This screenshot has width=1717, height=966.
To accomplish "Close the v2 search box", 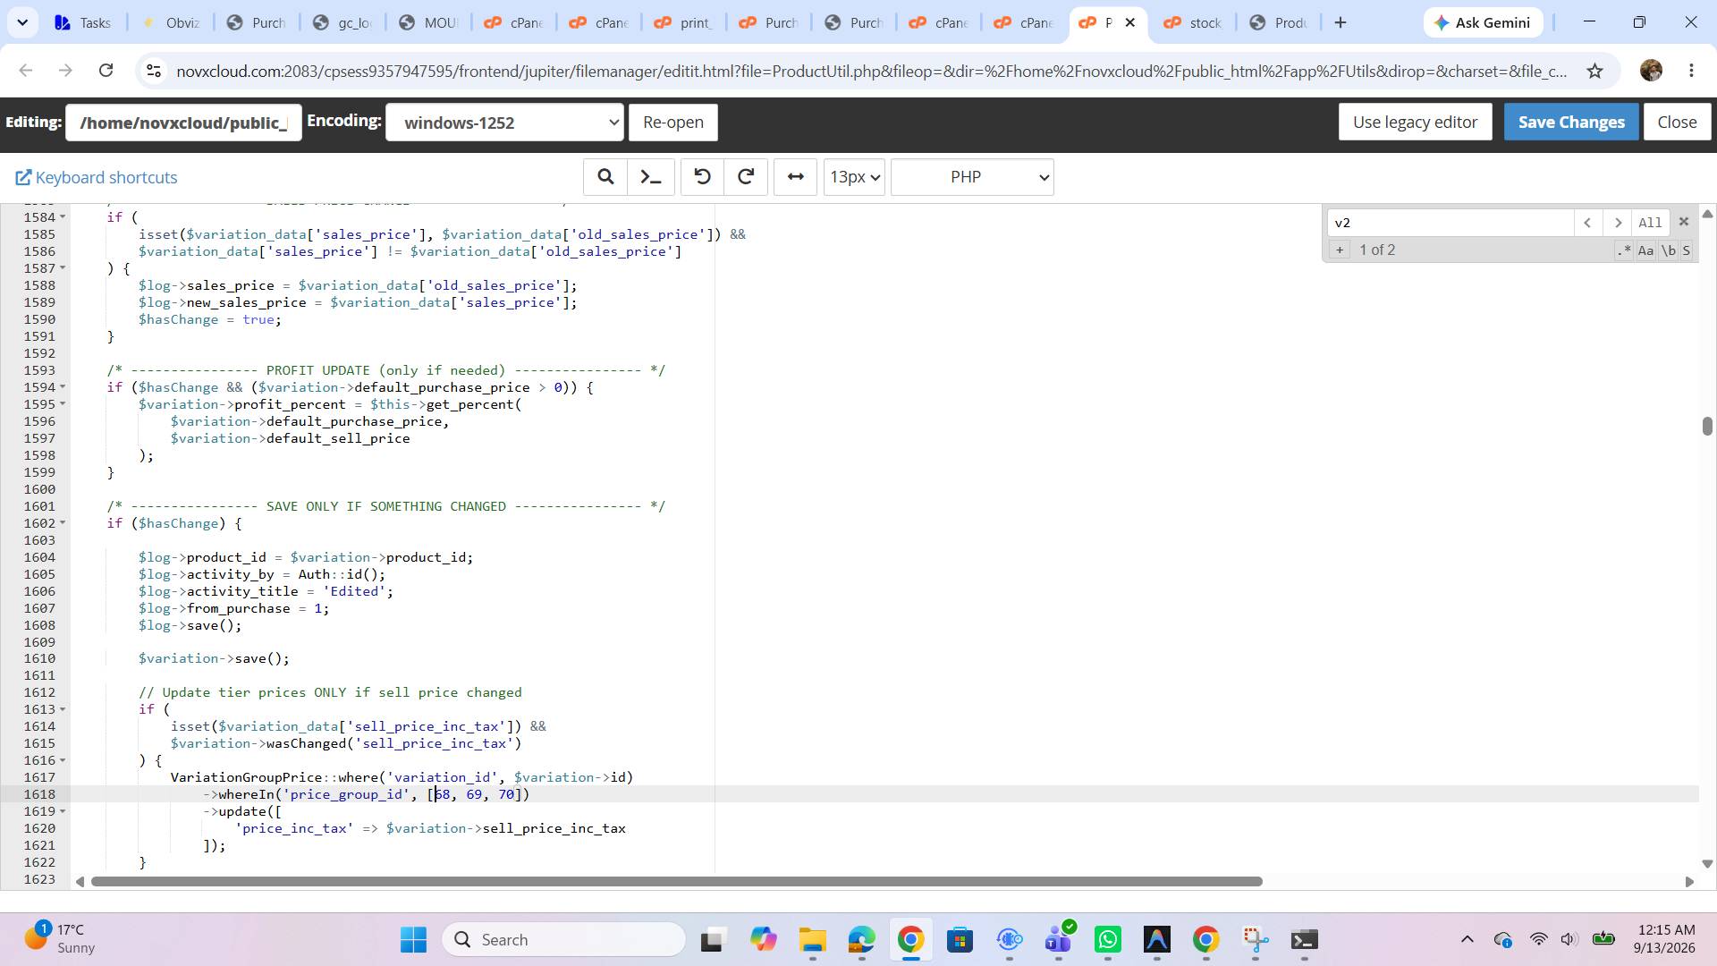I will (1684, 222).
